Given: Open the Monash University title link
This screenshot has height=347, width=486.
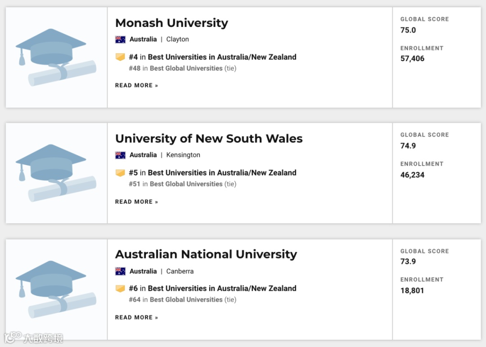Looking at the screenshot, I should coord(171,23).
